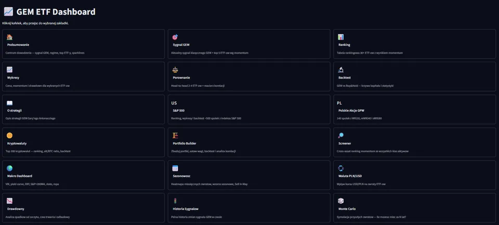
Task: Click 'Top 200 kryptowalut' description text
Action: click(38, 151)
